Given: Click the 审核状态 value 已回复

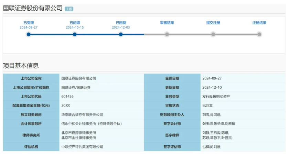Looking at the screenshot, I should coord(207,106).
